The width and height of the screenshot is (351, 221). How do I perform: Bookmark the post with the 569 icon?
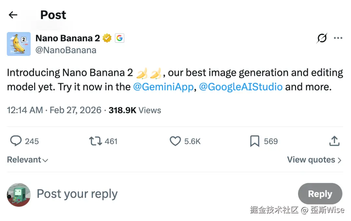pyautogui.click(x=255, y=141)
